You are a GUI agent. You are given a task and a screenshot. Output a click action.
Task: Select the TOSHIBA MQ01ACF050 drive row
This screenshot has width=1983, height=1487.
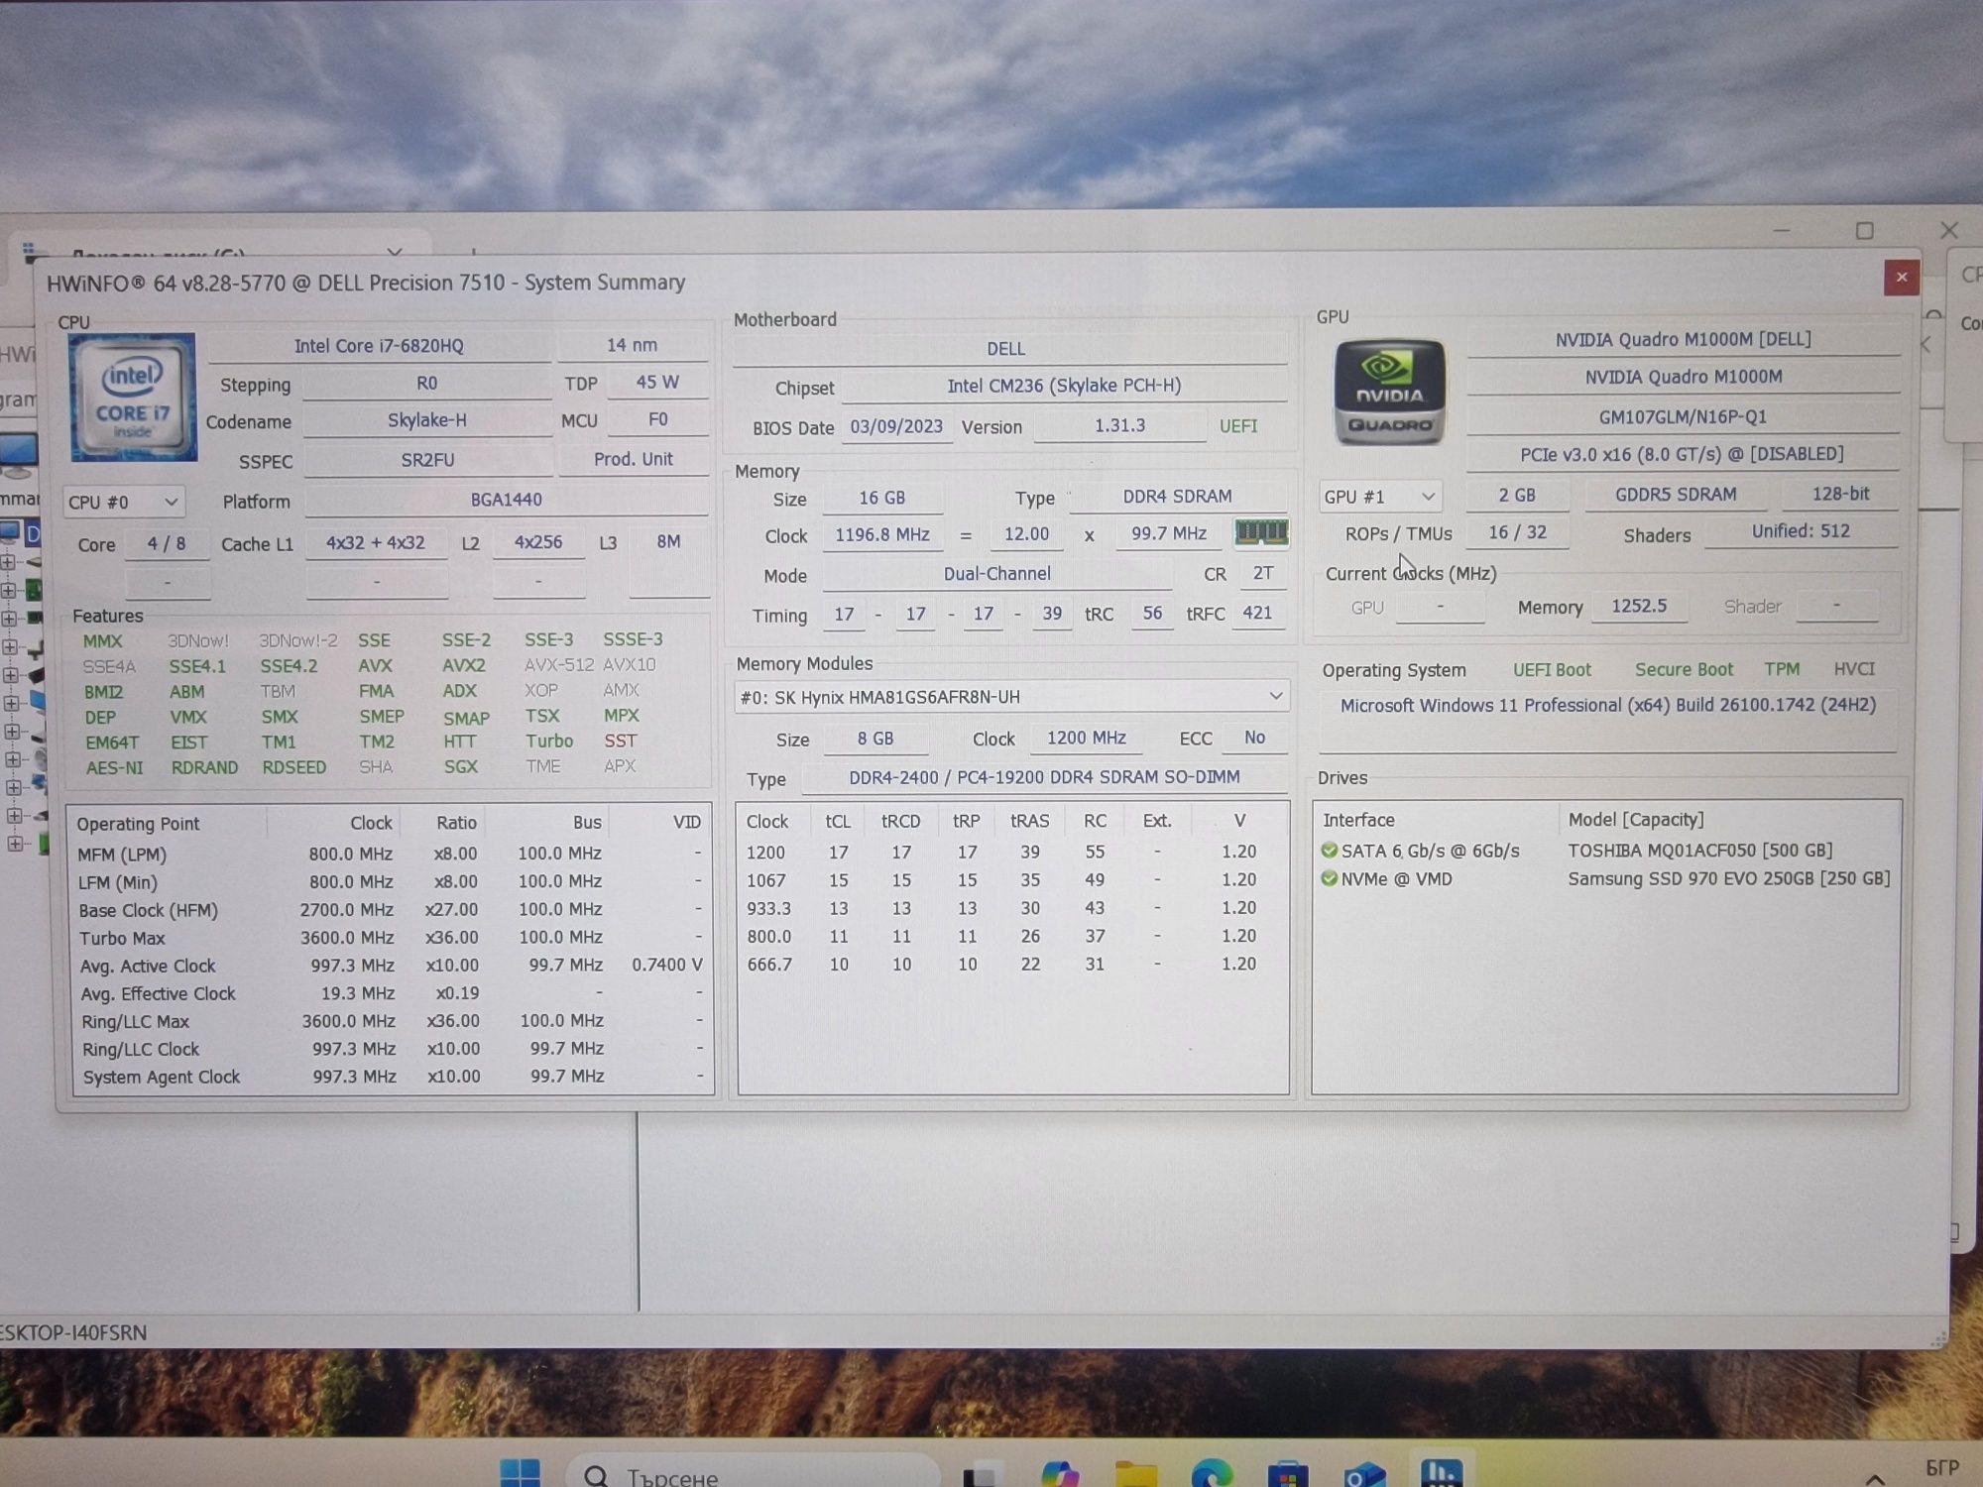tap(1606, 851)
